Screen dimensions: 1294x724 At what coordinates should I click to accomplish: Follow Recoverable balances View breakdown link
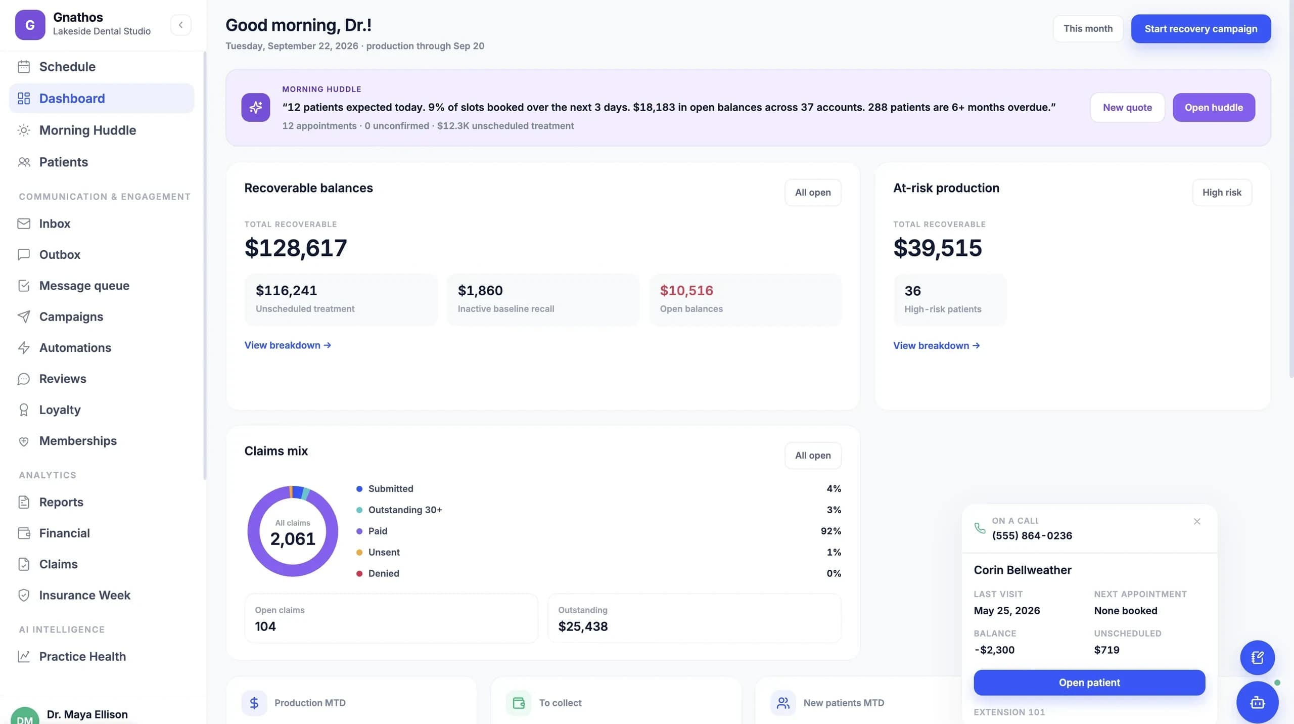[x=288, y=345]
